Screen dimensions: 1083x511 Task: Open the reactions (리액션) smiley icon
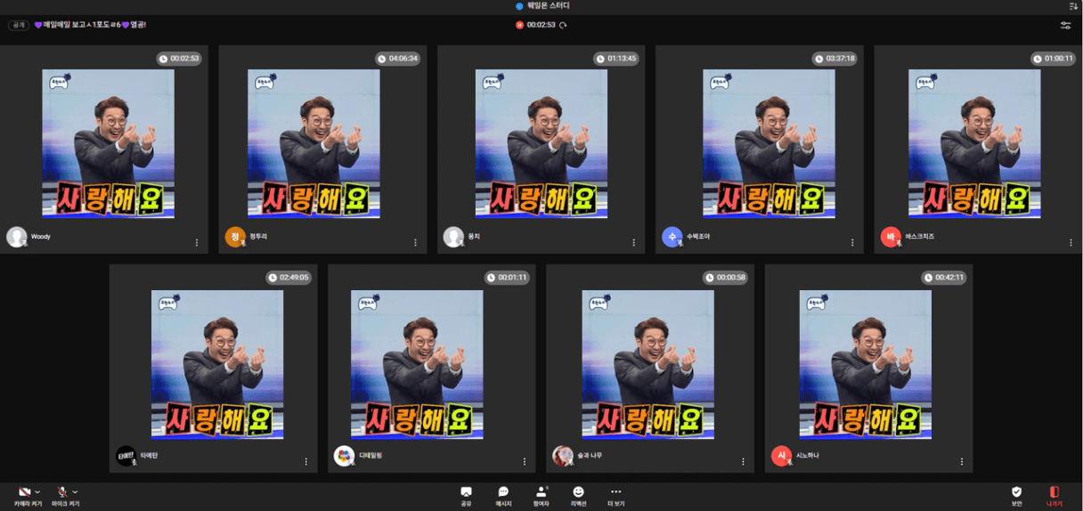point(578,492)
